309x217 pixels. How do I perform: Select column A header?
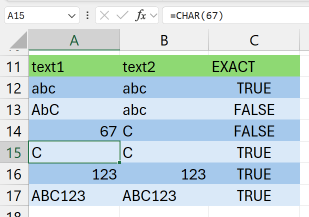tap(74, 40)
